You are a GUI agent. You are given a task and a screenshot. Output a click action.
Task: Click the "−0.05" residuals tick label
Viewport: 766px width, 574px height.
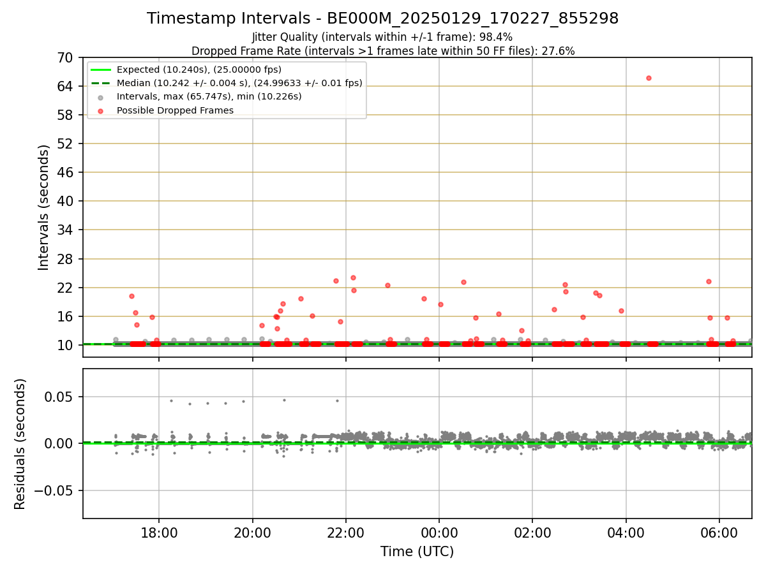click(52, 490)
